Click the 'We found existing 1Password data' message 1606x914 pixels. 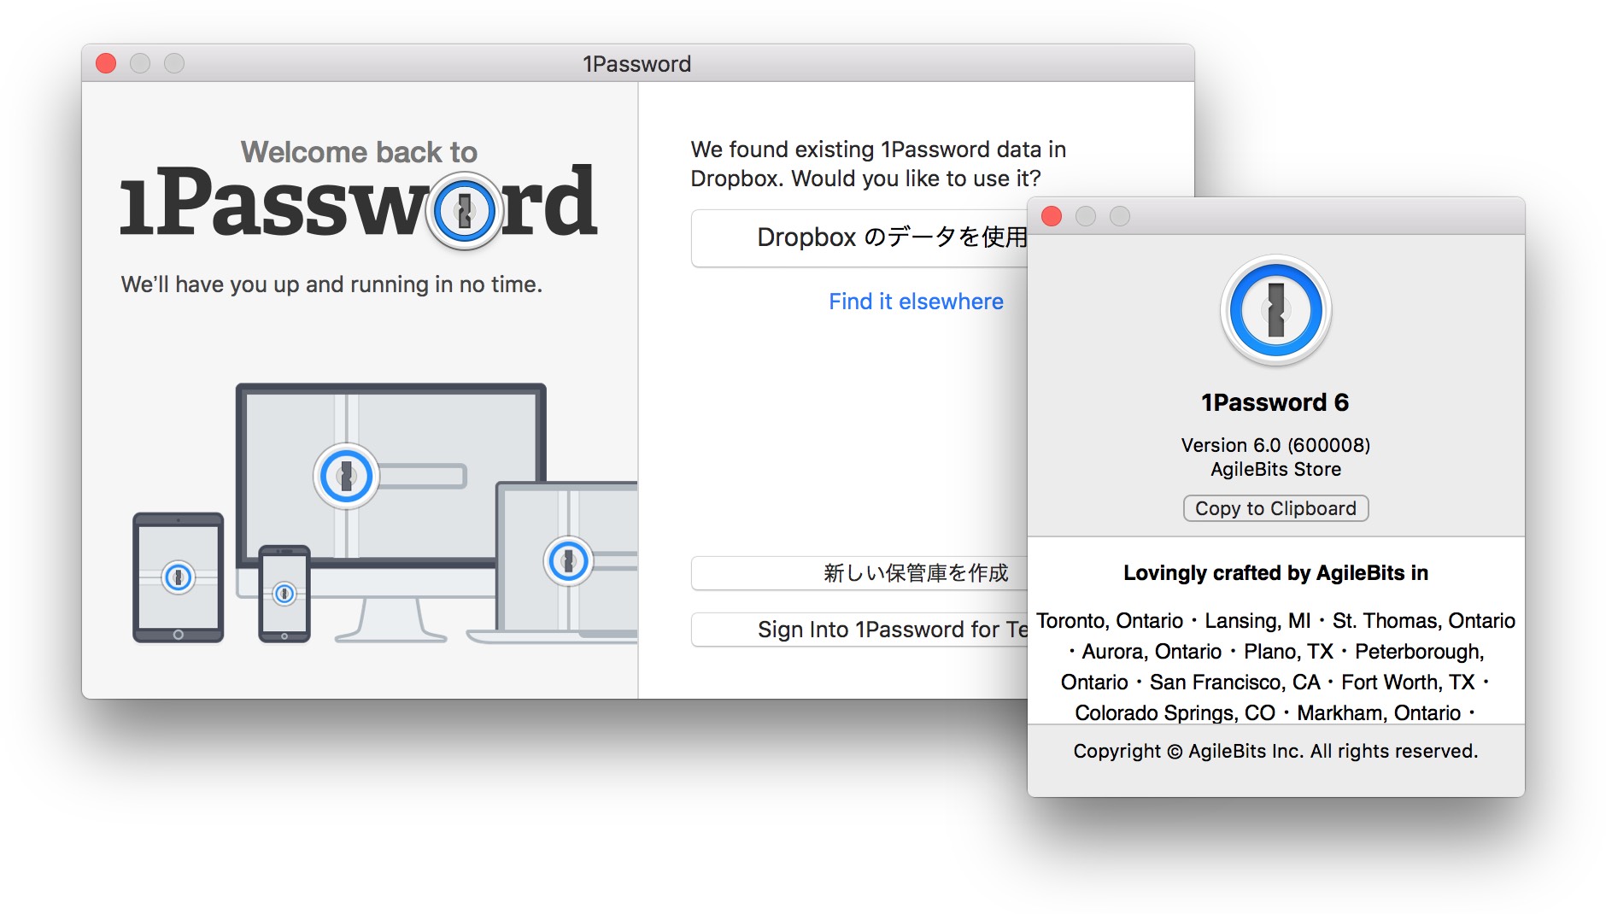tap(878, 164)
